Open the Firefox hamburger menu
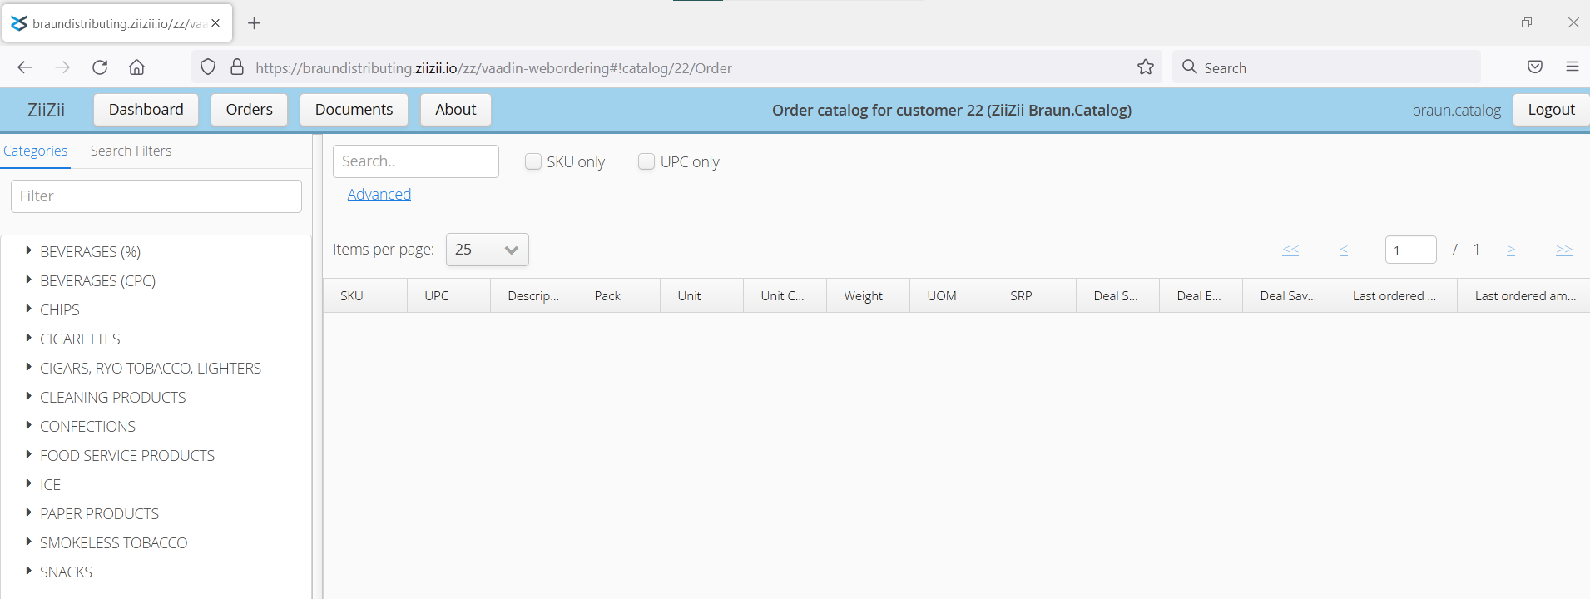This screenshot has width=1590, height=599. (1573, 67)
